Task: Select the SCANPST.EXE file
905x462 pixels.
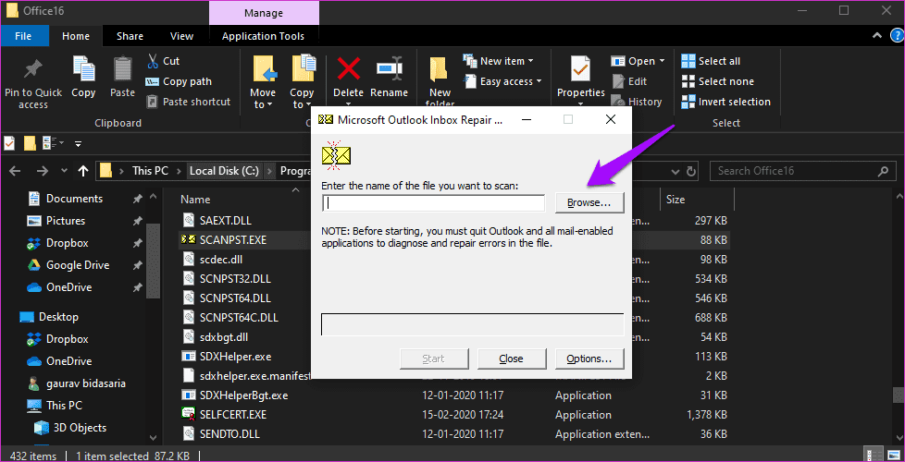Action: pos(232,239)
